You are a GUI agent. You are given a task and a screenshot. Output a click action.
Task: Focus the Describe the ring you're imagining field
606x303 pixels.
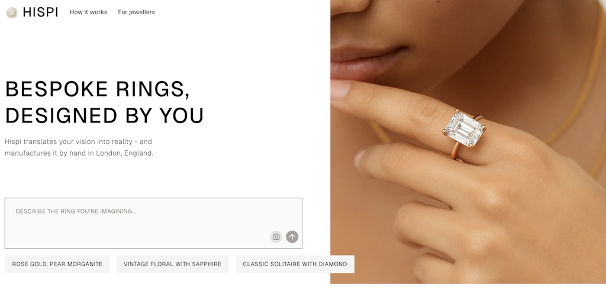(x=153, y=223)
